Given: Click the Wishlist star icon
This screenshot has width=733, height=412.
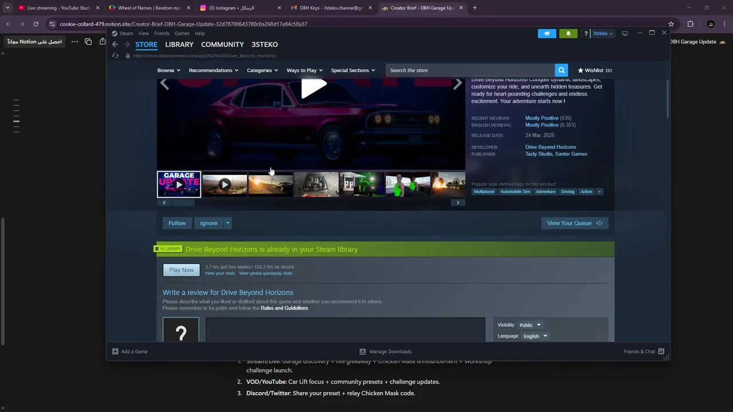Looking at the screenshot, I should 581,70.
